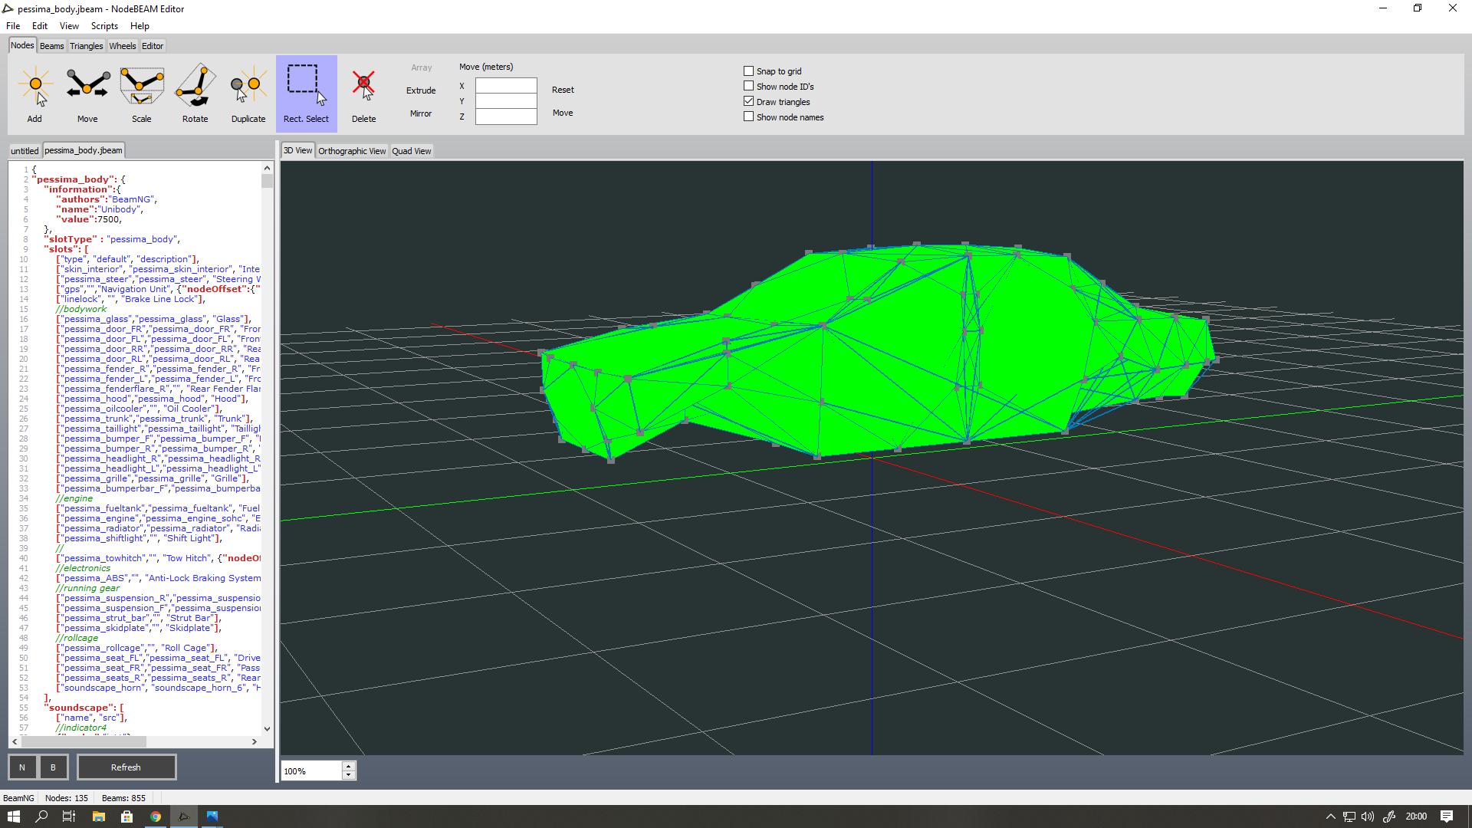Increase zoom percentage with up arrow
Screen dimensions: 1472x828
coord(349,766)
